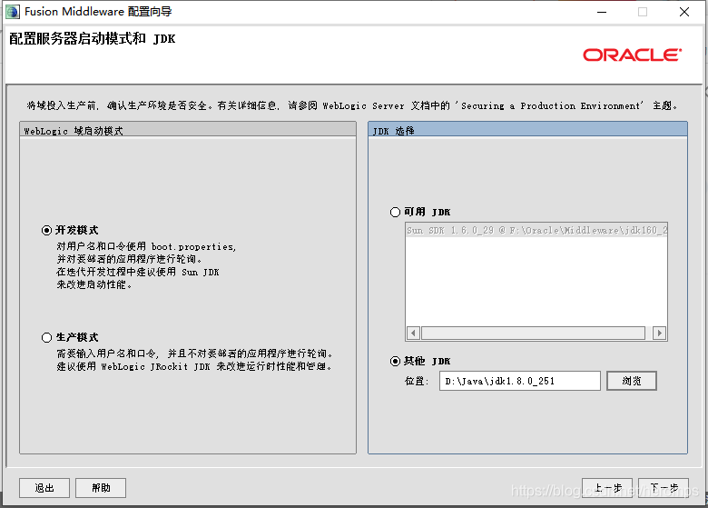Select the 生产模式 radio button

click(46, 338)
